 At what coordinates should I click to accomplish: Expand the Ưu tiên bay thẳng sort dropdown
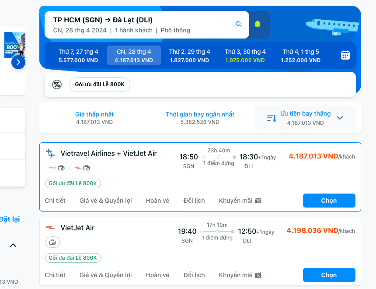pos(340,117)
